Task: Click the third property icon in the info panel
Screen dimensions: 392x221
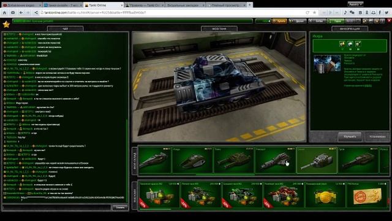Action: (x=358, y=44)
